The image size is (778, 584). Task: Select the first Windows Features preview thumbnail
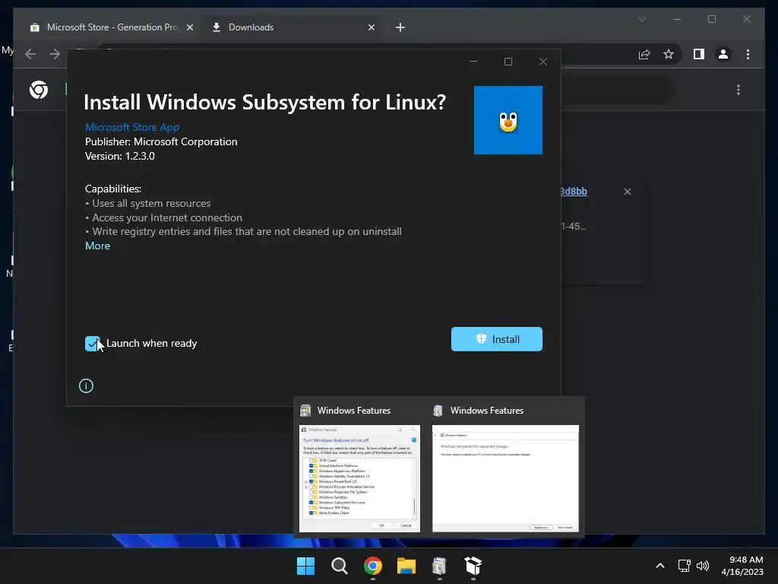359,478
